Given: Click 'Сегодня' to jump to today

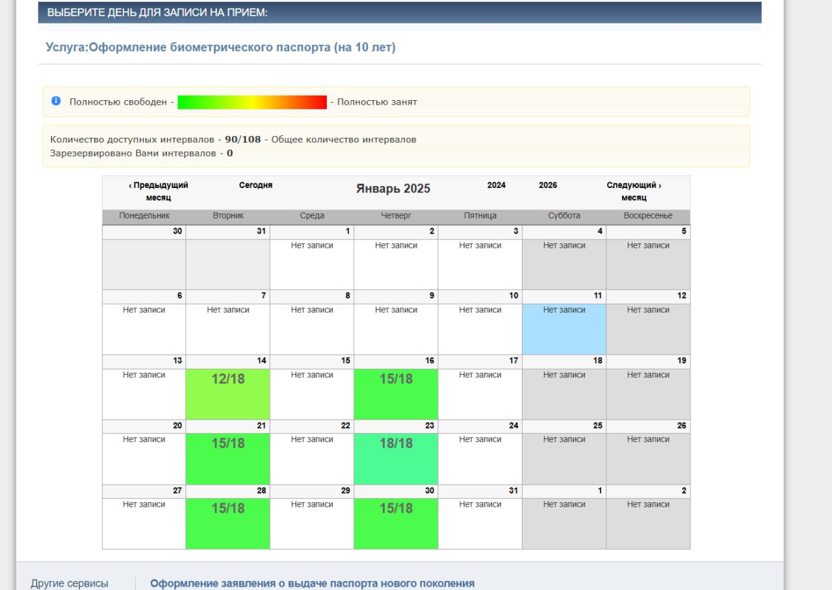Looking at the screenshot, I should coord(255,185).
